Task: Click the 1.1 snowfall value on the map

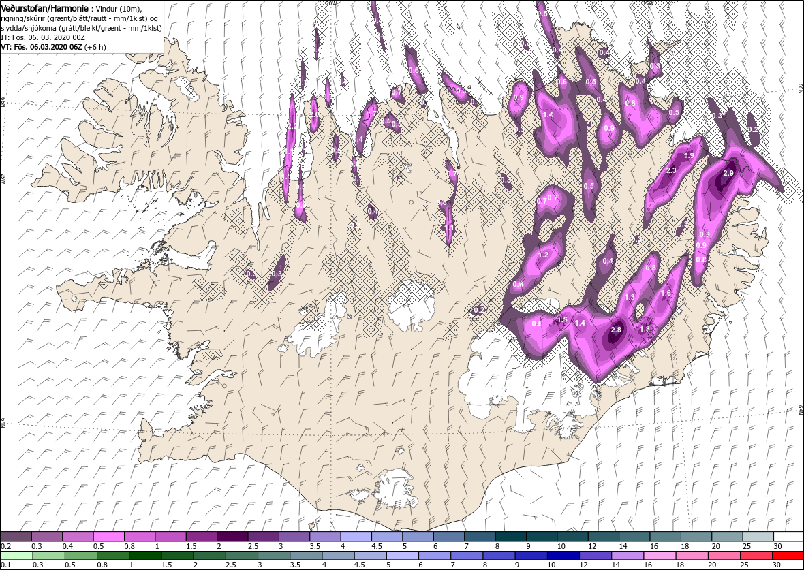Action: click(x=449, y=227)
